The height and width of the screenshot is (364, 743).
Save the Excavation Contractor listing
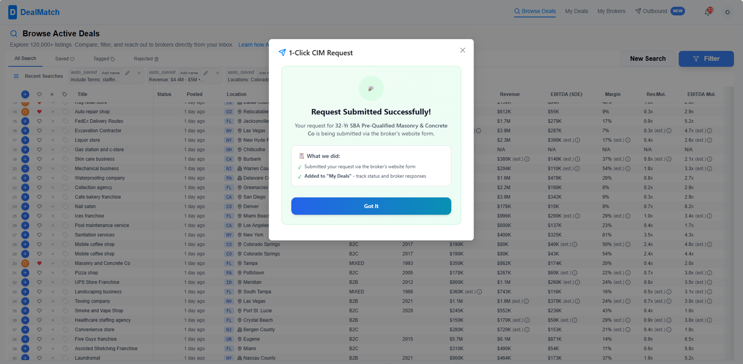39,131
